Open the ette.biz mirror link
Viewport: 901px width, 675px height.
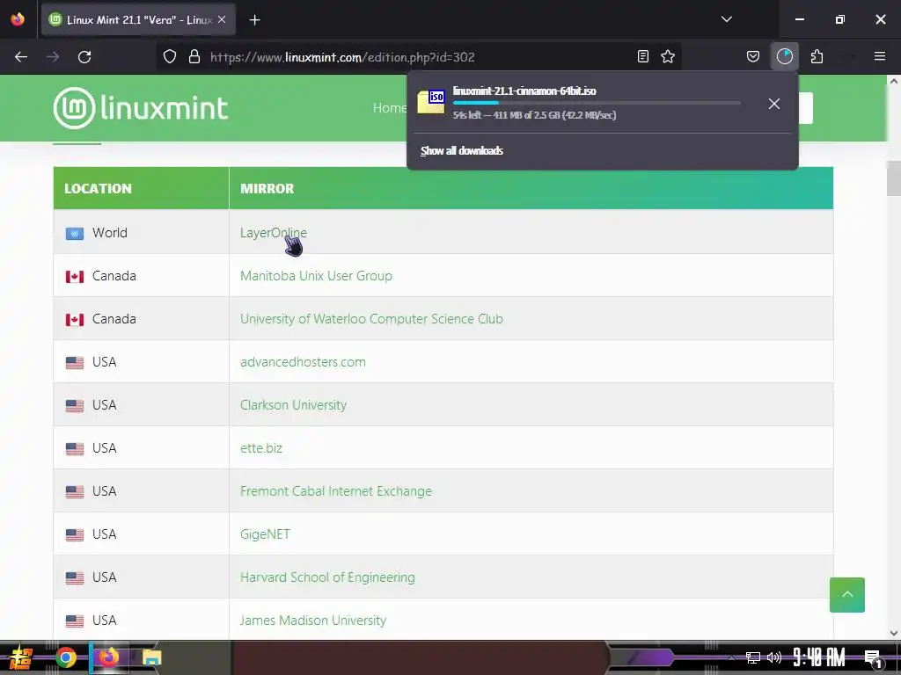(x=260, y=447)
